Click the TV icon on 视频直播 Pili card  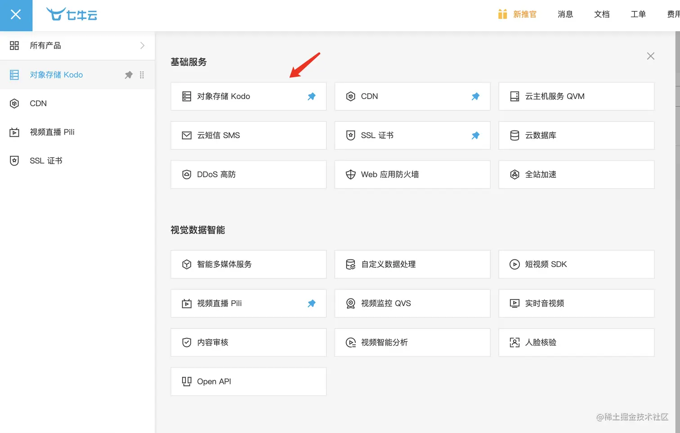tap(187, 304)
